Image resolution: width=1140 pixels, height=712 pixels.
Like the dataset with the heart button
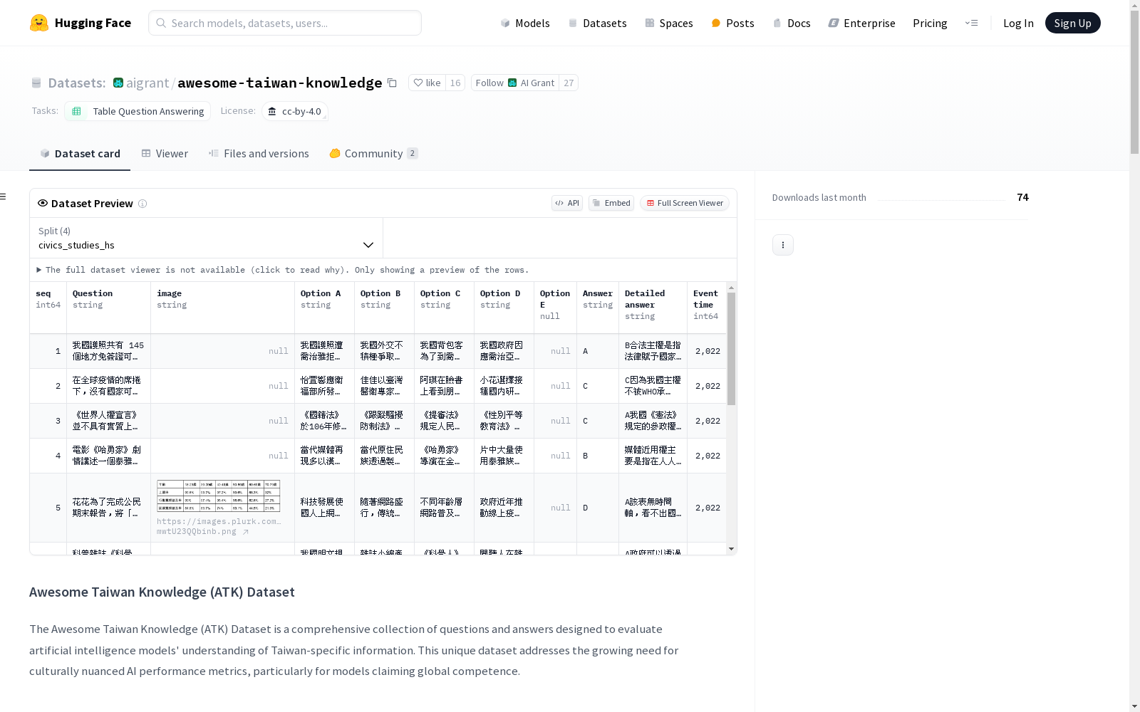pos(427,83)
